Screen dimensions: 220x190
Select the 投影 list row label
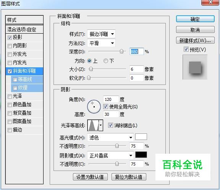(x=18, y=37)
